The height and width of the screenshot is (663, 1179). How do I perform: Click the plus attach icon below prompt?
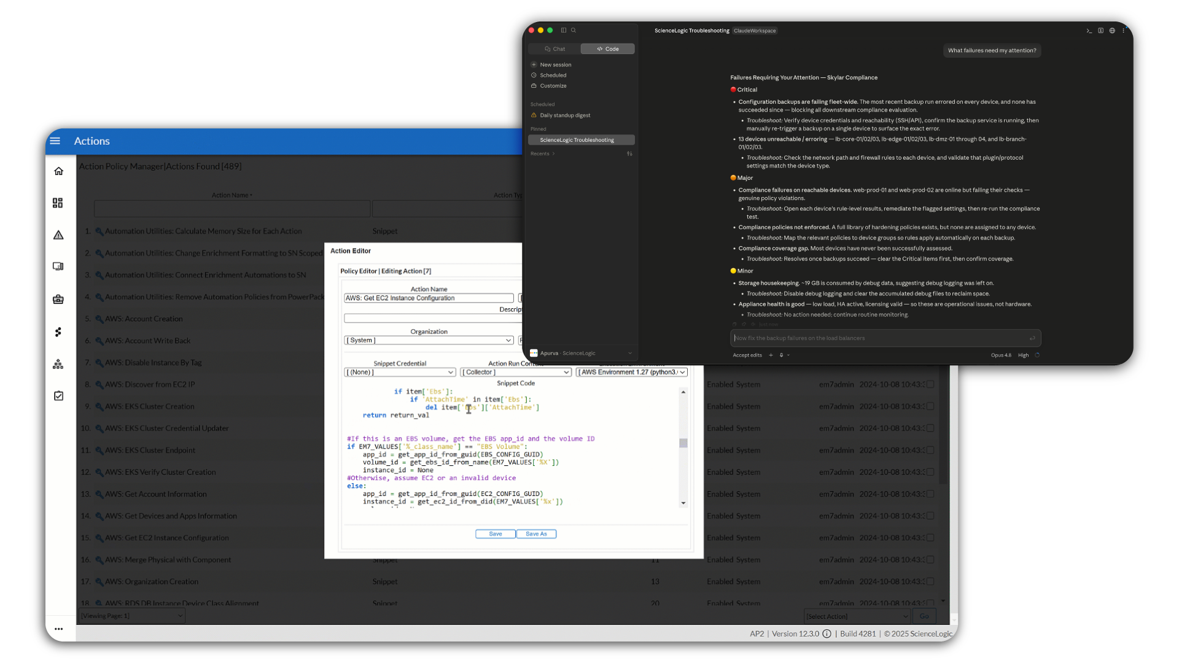771,355
